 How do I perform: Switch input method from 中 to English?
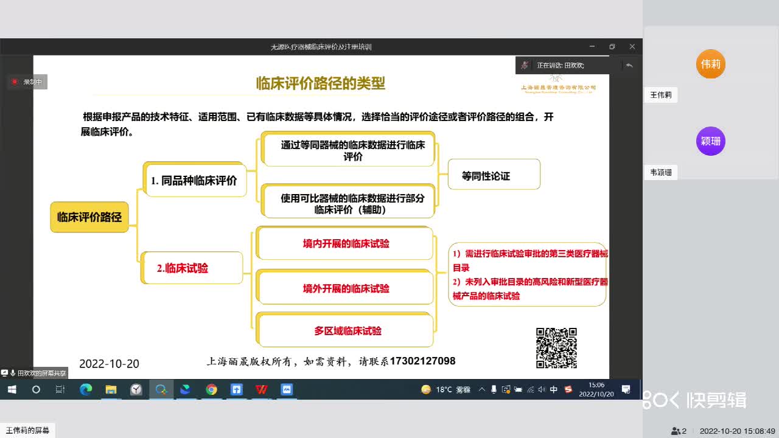tap(554, 389)
